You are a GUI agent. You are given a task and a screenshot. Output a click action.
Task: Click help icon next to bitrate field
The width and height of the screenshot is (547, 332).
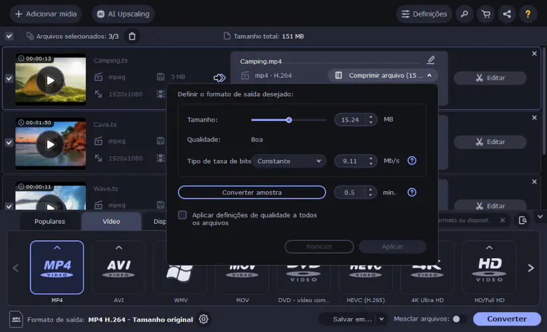tap(412, 161)
